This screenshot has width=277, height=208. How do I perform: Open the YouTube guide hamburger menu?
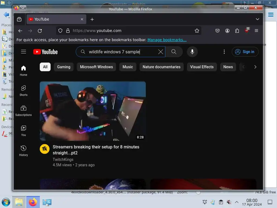click(24, 52)
